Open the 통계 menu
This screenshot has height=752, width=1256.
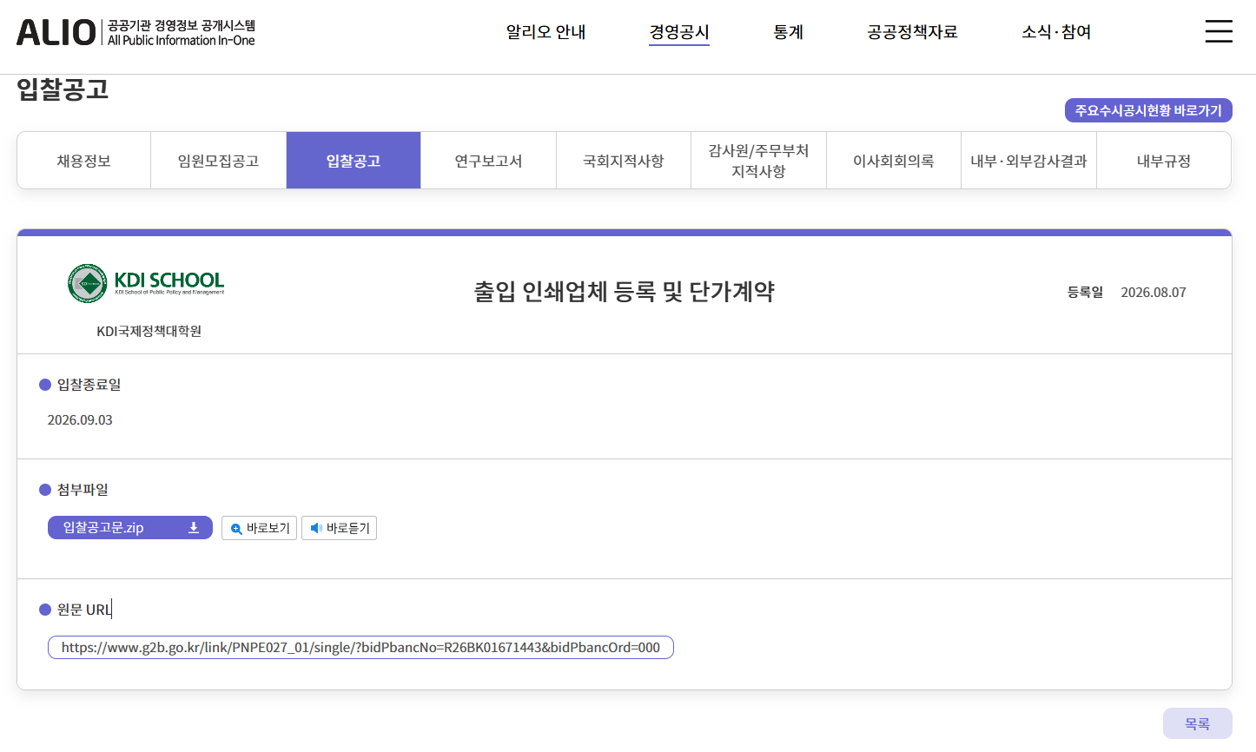tap(788, 32)
